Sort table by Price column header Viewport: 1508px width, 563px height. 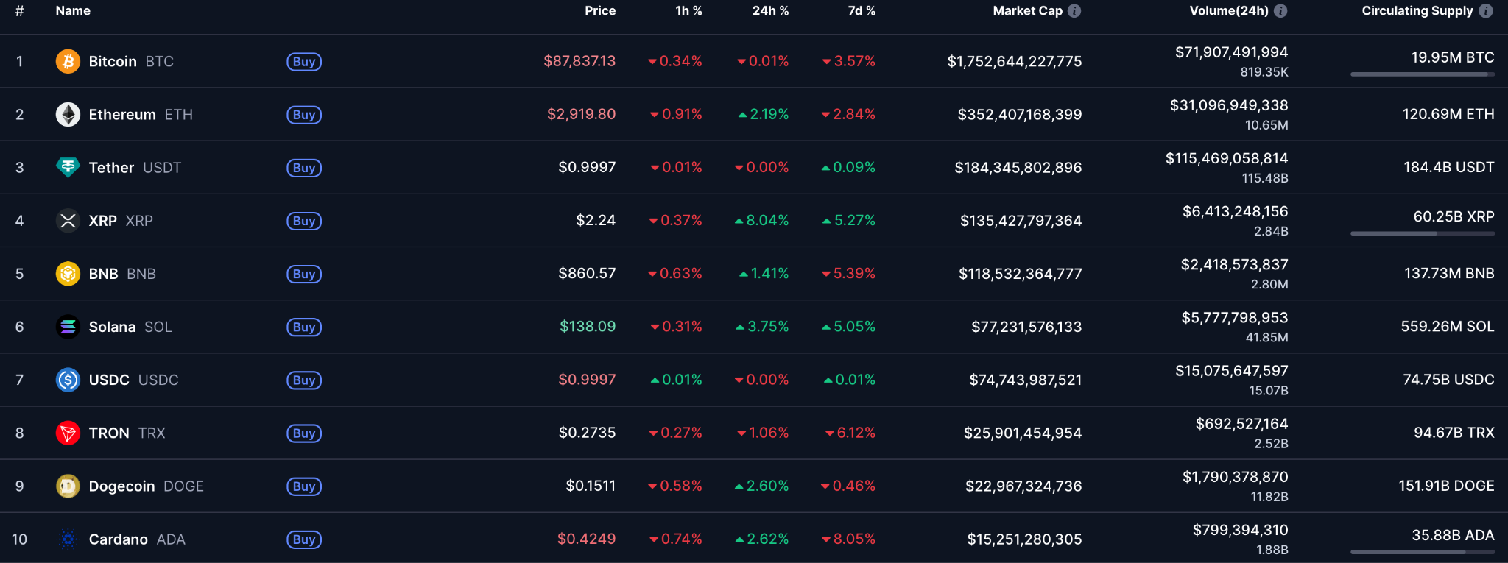coord(599,11)
